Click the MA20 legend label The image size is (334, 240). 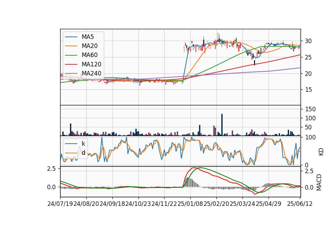pos(89,46)
